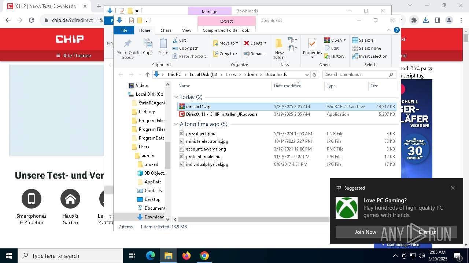
Task: Refresh the Downloads folder view
Action: coord(314,75)
